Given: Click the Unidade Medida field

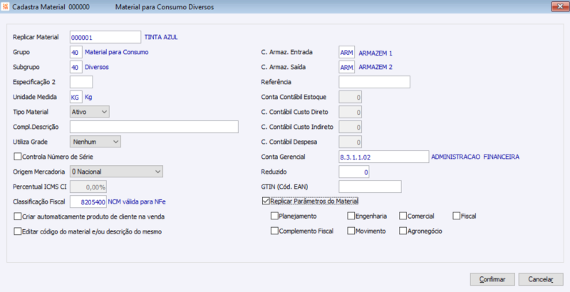Looking at the screenshot, I should pos(76,97).
